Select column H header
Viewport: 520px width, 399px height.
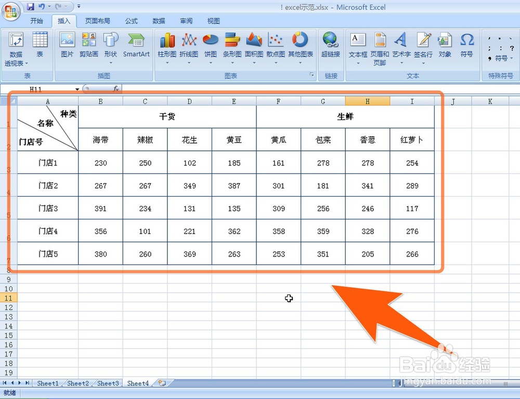(368, 101)
